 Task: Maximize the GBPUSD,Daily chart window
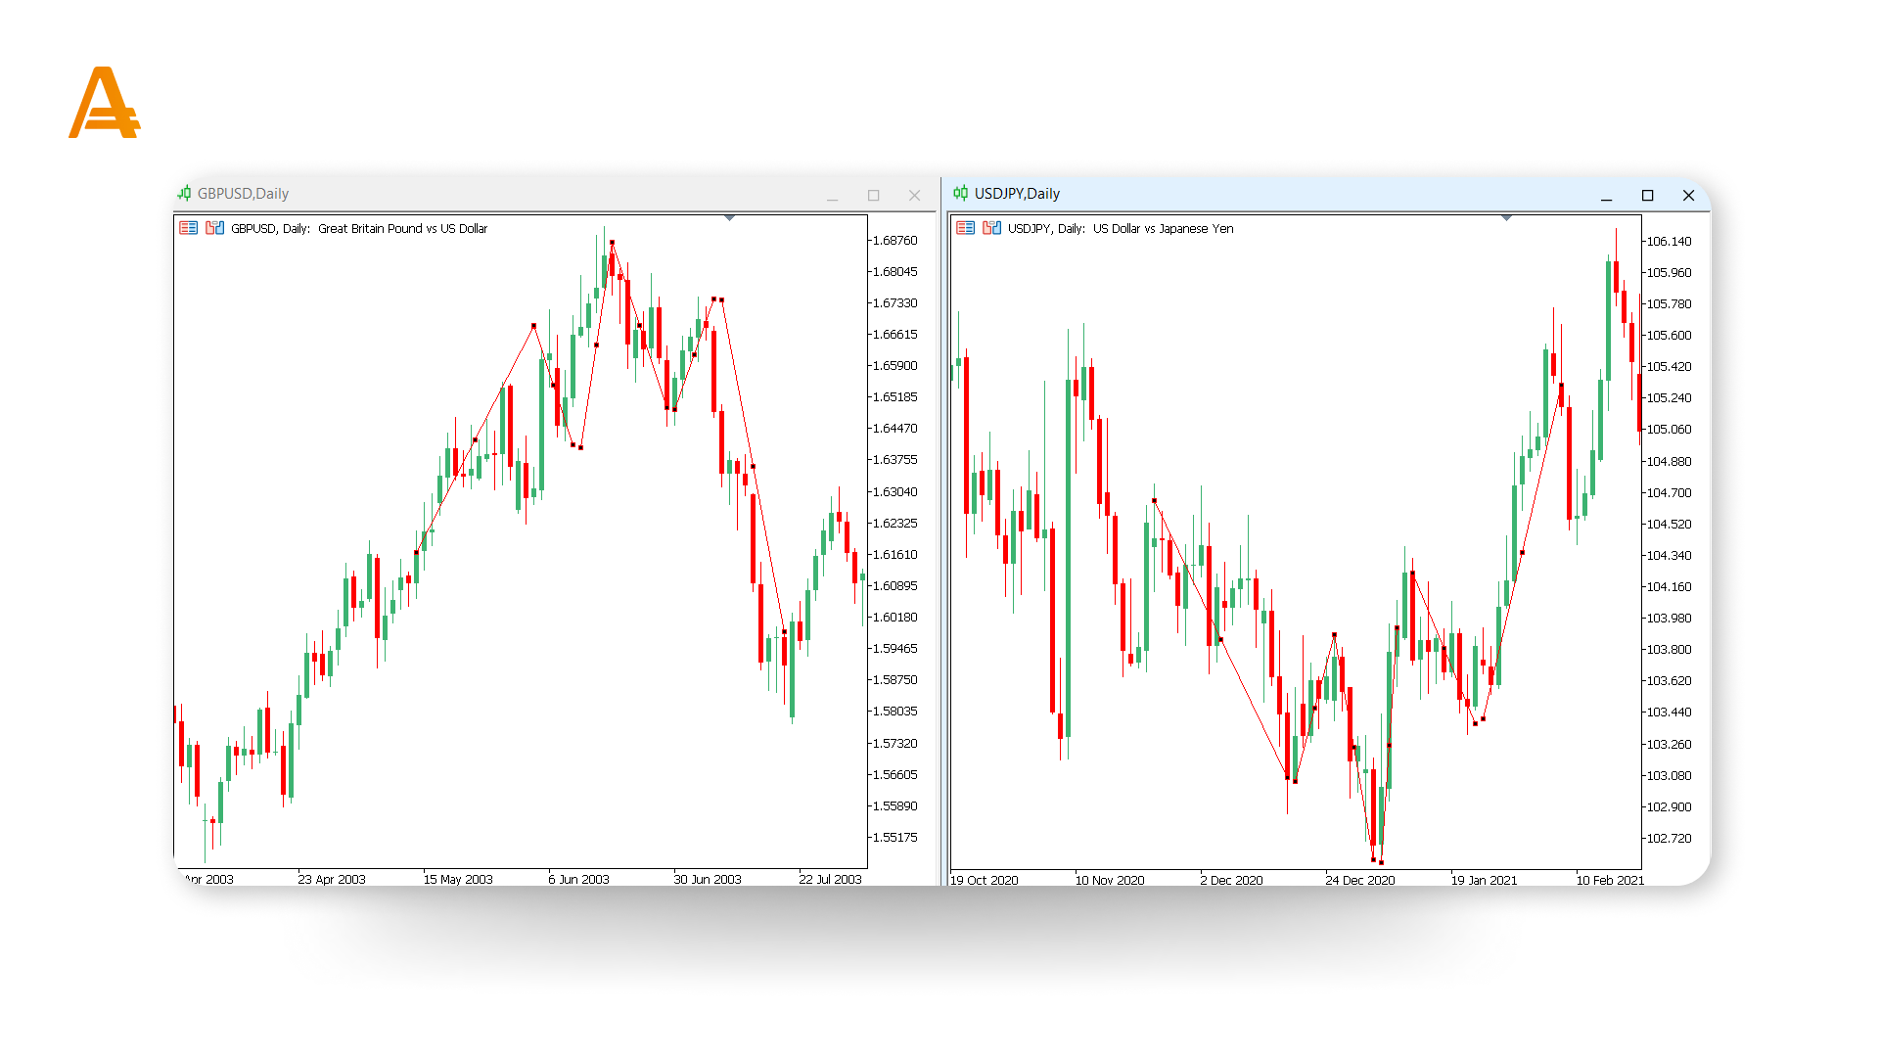(x=873, y=196)
